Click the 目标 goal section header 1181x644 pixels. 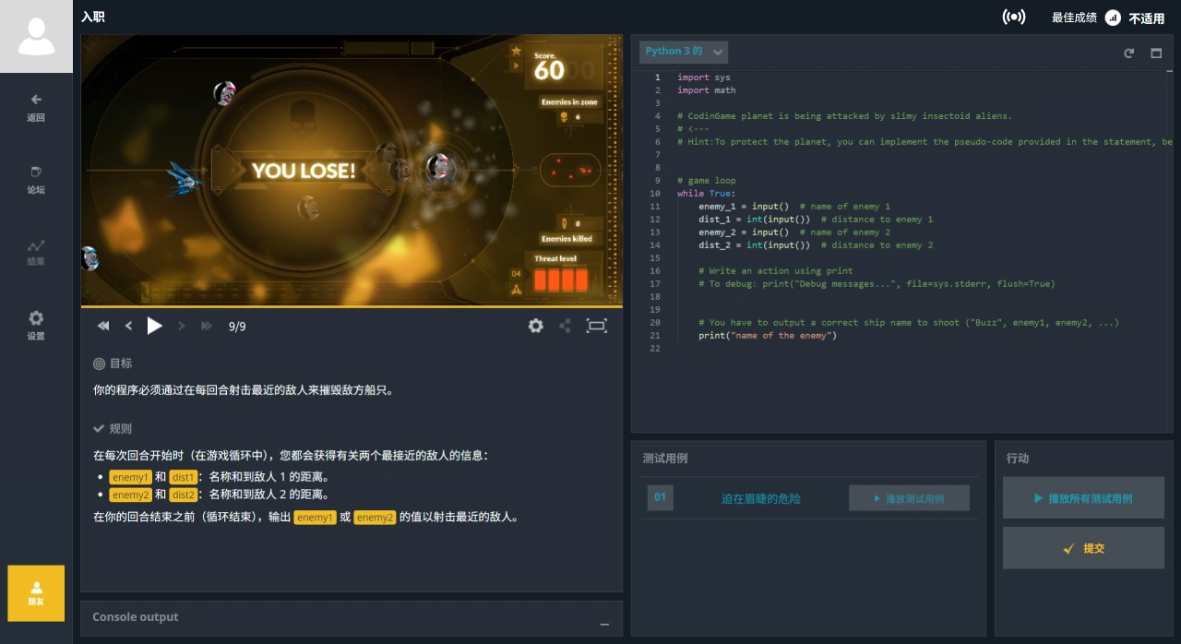[x=118, y=363]
